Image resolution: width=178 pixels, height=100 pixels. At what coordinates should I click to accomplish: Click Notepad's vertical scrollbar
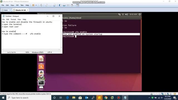(61, 34)
